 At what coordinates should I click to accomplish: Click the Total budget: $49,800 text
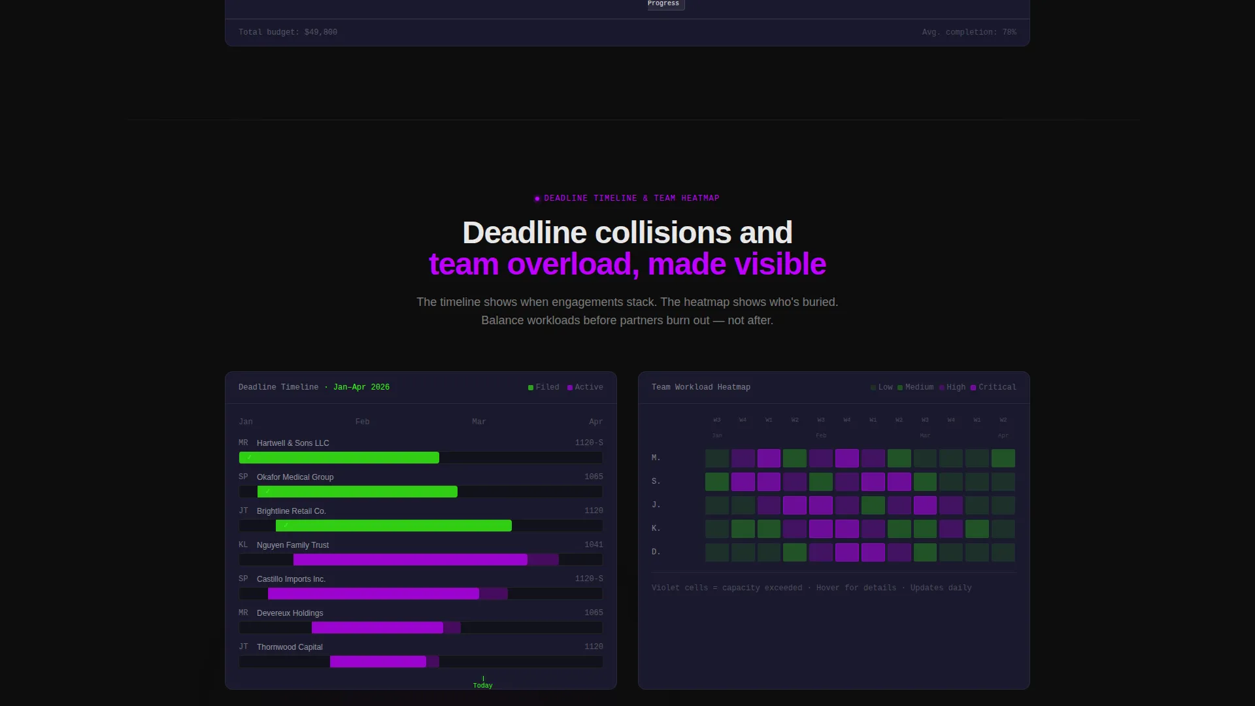click(288, 32)
